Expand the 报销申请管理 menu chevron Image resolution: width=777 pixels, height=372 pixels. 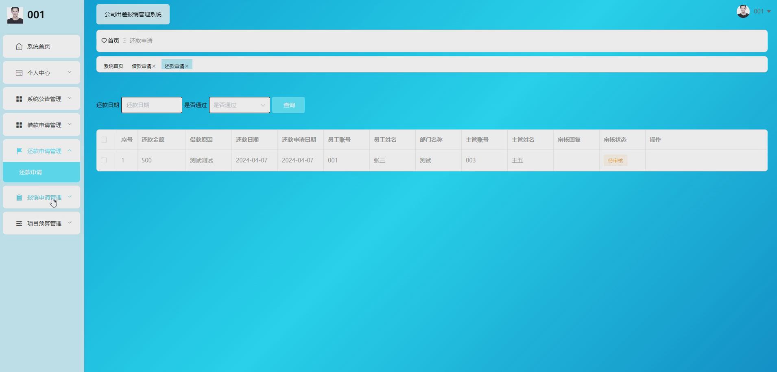(x=70, y=197)
